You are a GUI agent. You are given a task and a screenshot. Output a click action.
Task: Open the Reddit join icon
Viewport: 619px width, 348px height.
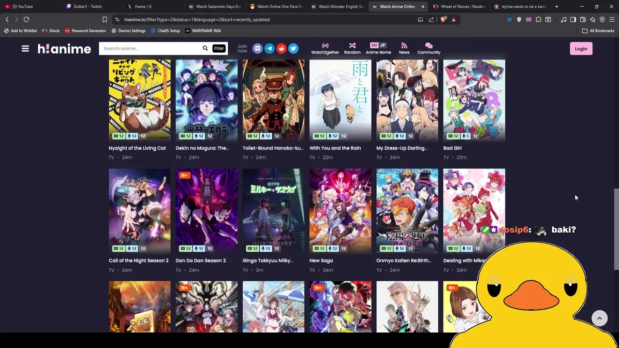[x=281, y=48]
